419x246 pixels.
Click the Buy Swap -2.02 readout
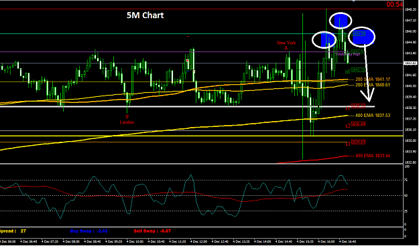88,231
